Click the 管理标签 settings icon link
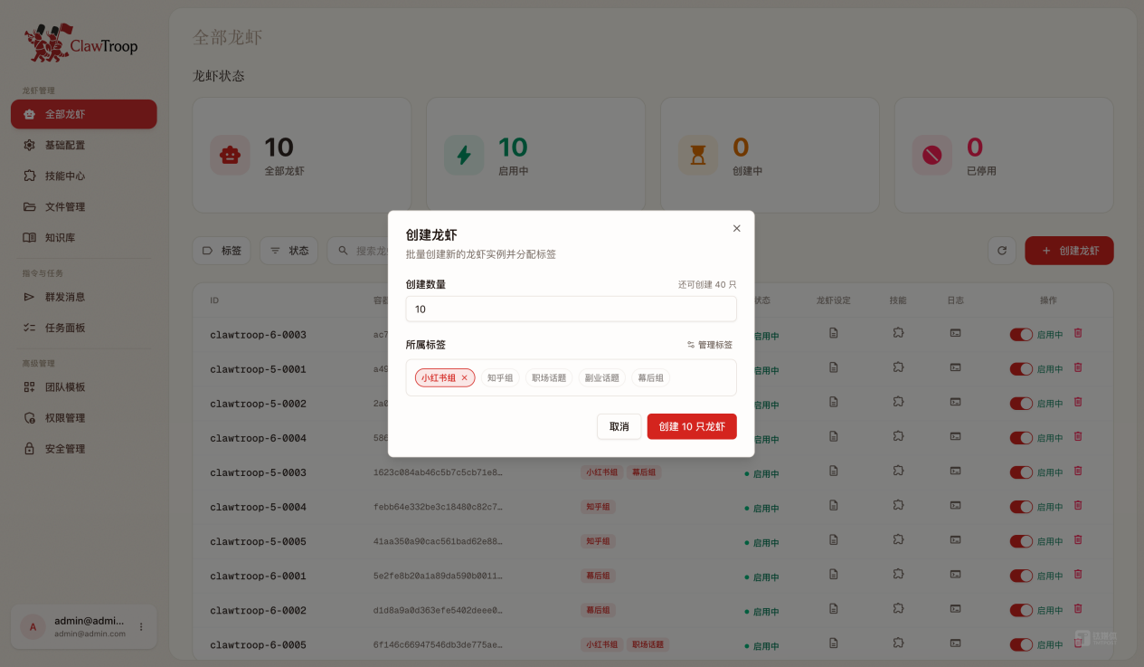Screen dimensions: 1144x667 tap(710, 345)
